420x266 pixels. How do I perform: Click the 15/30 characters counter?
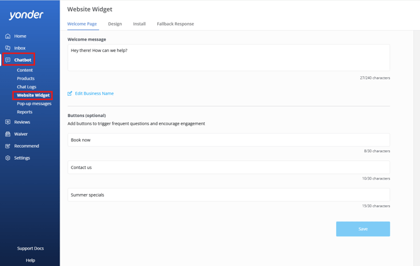pos(376,206)
